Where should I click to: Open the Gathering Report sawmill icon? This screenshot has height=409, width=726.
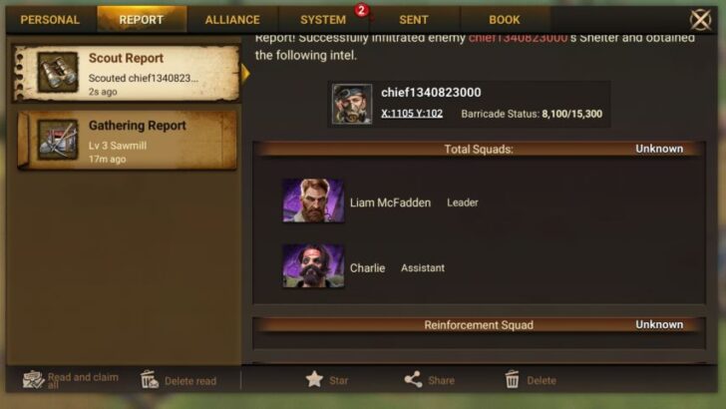(x=58, y=139)
